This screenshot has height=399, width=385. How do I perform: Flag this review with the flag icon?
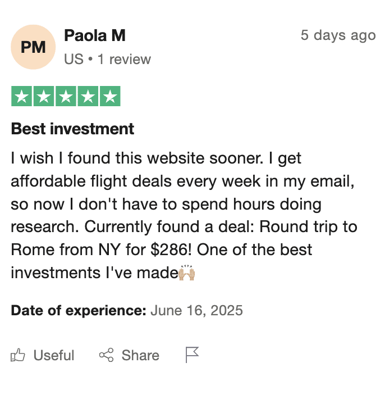pyautogui.click(x=192, y=355)
